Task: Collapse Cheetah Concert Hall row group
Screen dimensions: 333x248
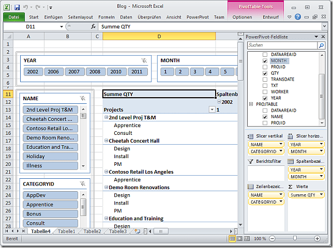Action: coord(106,141)
